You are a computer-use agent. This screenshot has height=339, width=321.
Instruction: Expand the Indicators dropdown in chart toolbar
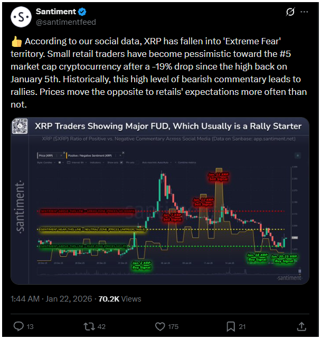point(95,162)
